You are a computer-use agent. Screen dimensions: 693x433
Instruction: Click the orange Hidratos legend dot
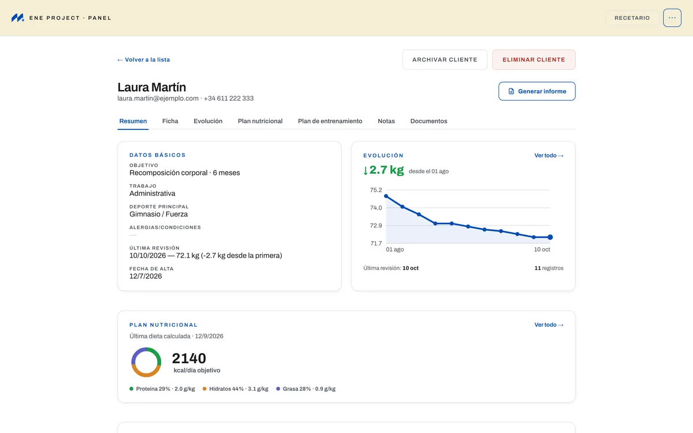[x=204, y=389]
